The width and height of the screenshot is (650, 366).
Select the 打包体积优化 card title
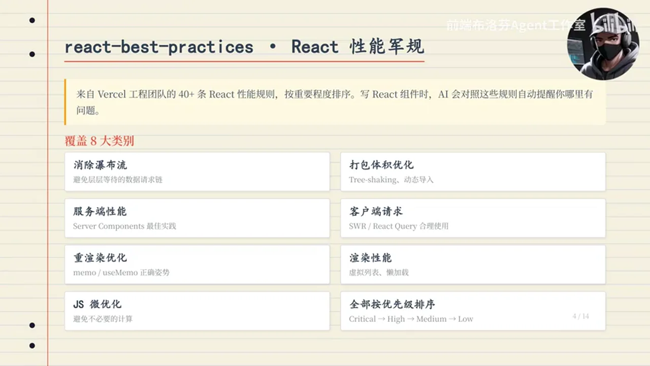coord(381,165)
